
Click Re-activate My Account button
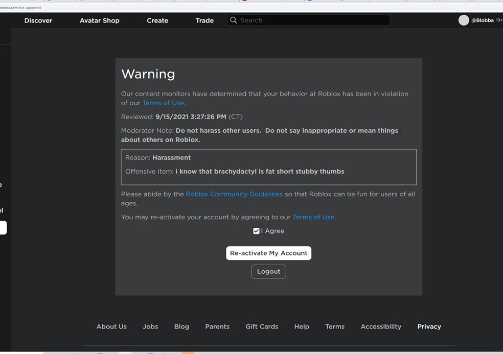[268, 253]
